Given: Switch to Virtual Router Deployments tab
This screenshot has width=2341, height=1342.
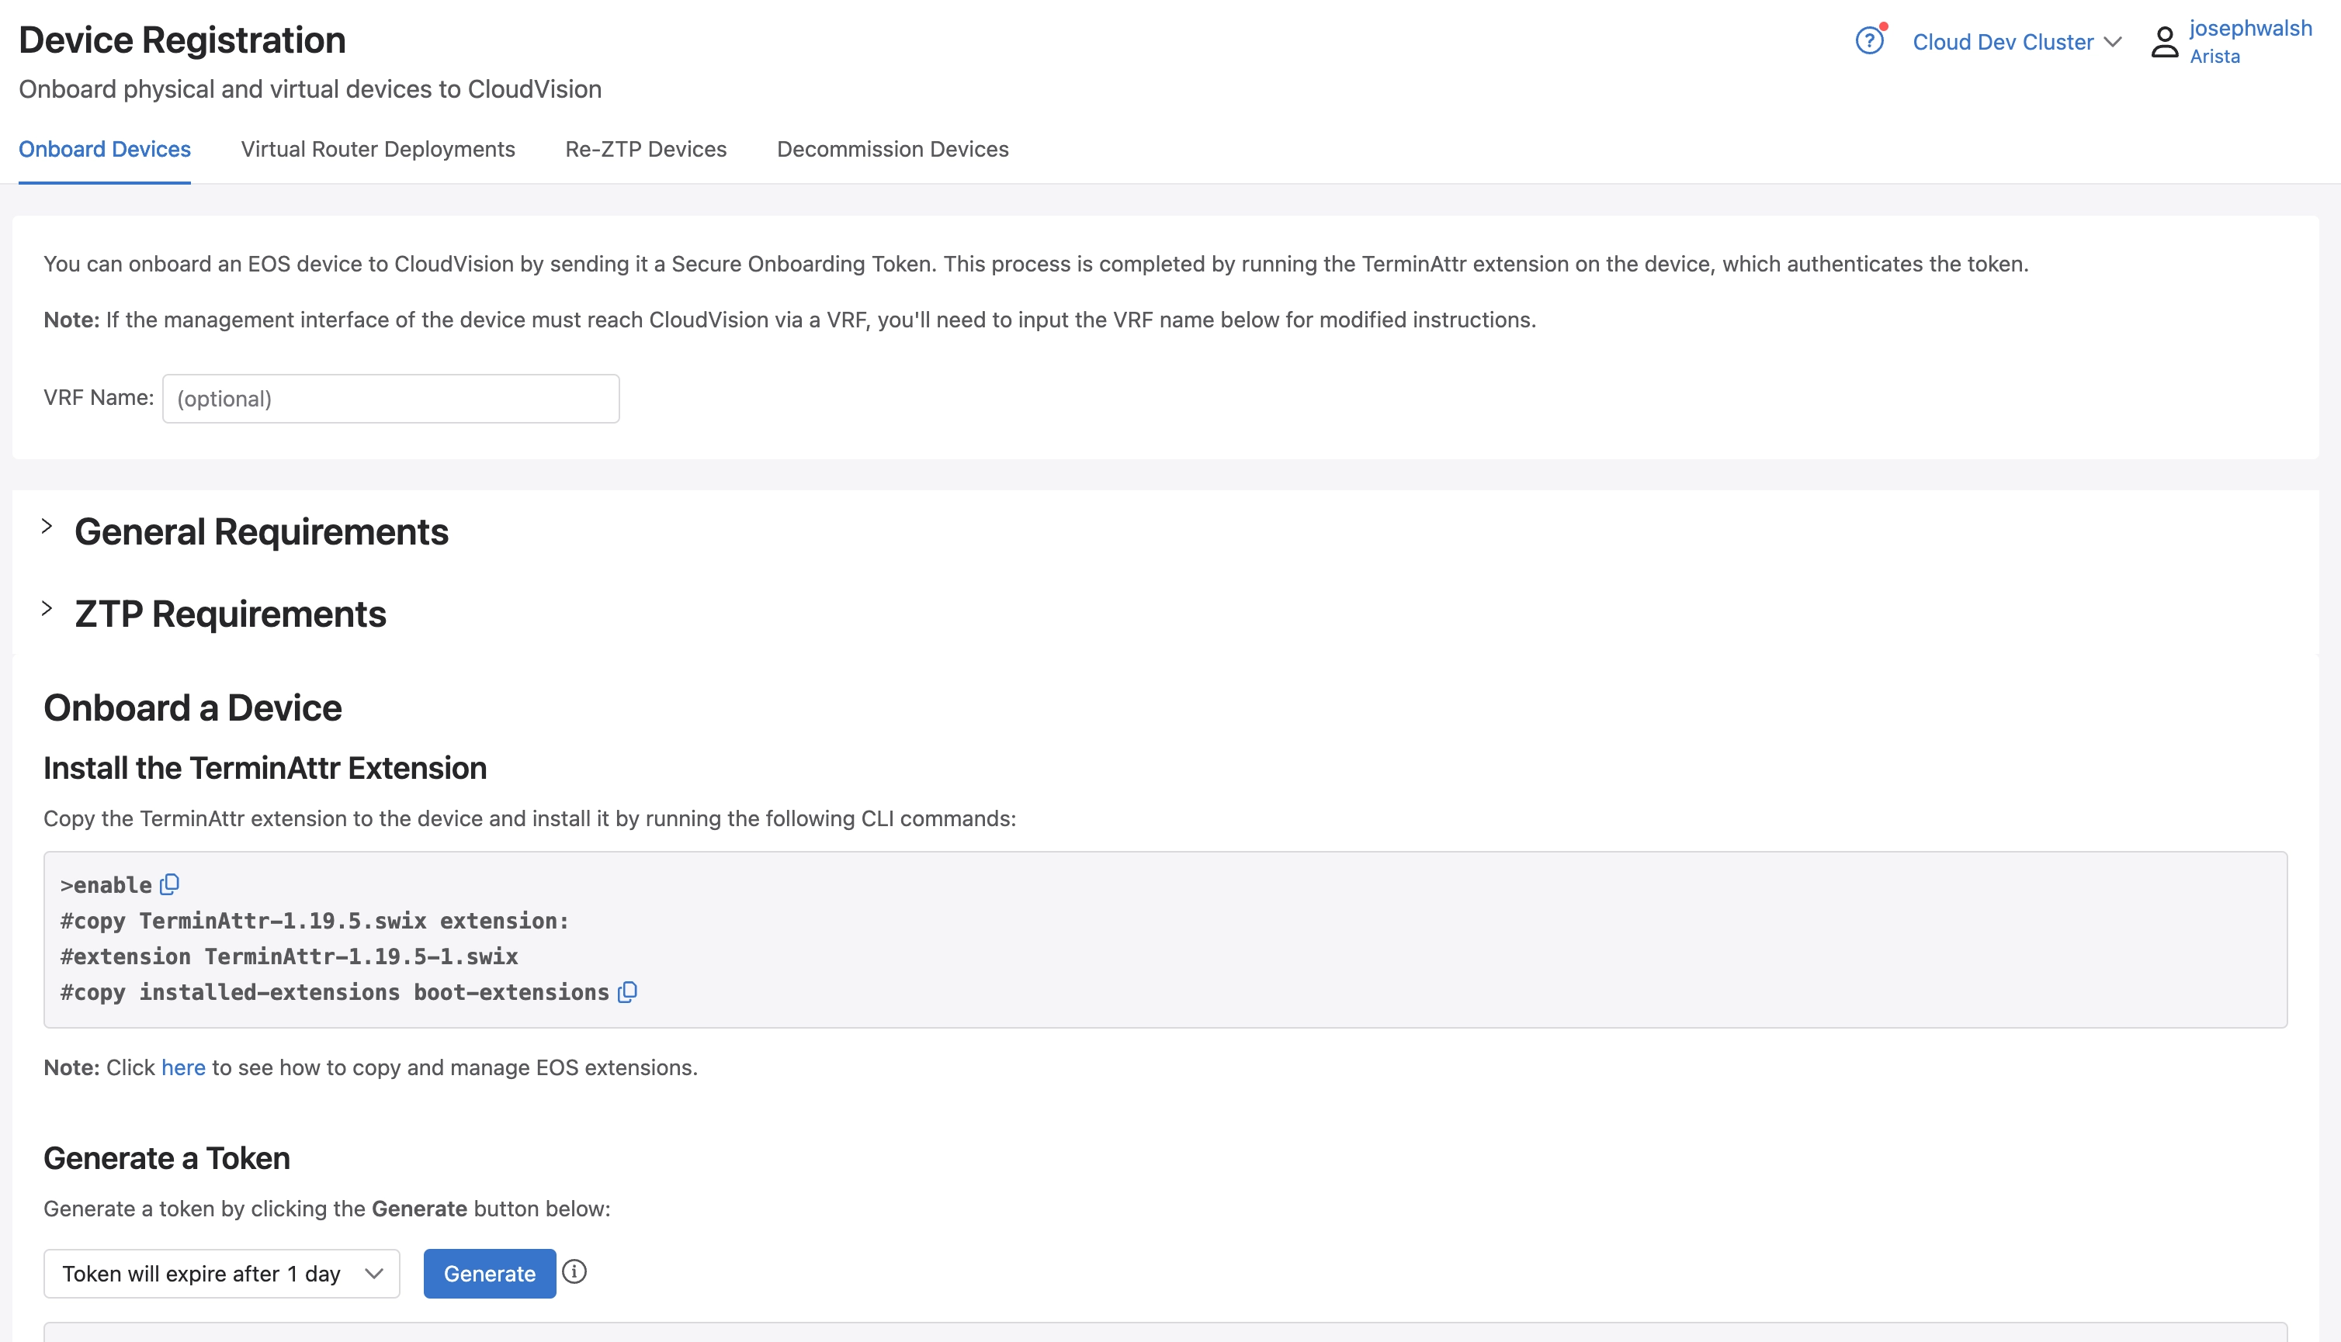Looking at the screenshot, I should click(378, 149).
